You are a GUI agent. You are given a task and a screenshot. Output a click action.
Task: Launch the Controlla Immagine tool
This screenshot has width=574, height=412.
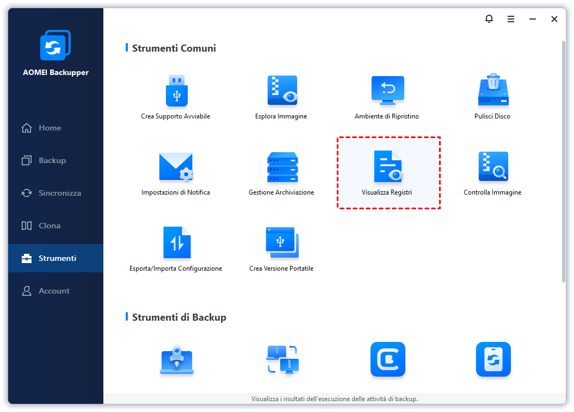click(492, 173)
